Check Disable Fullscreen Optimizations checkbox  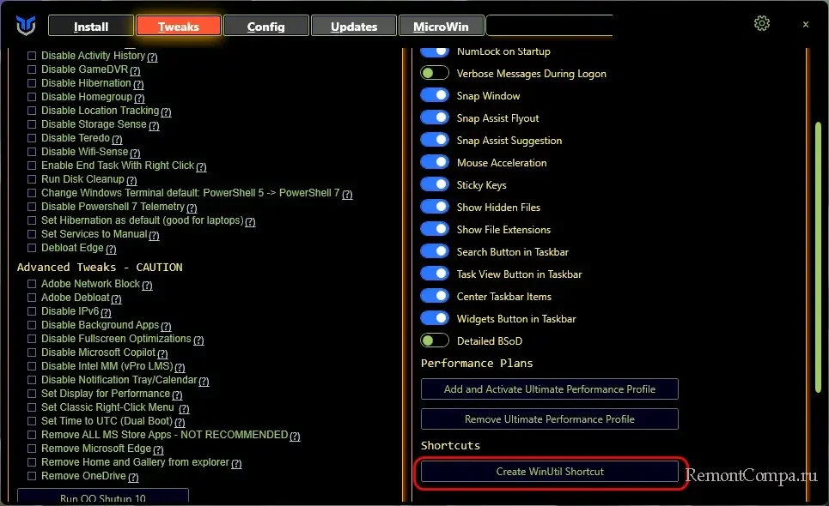(32, 339)
